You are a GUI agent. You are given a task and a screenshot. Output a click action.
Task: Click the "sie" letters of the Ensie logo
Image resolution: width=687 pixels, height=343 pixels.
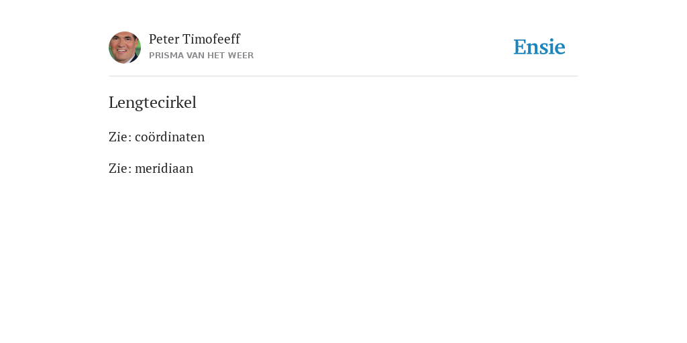[552, 48]
